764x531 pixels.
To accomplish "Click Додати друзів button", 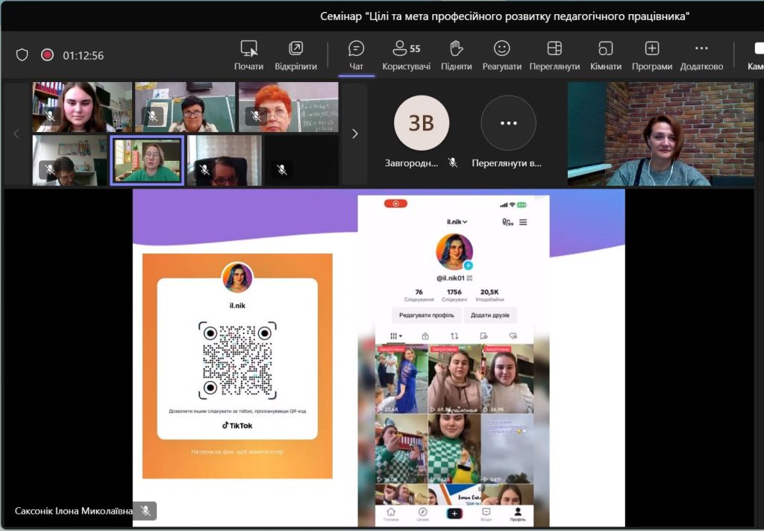I will coord(489,315).
